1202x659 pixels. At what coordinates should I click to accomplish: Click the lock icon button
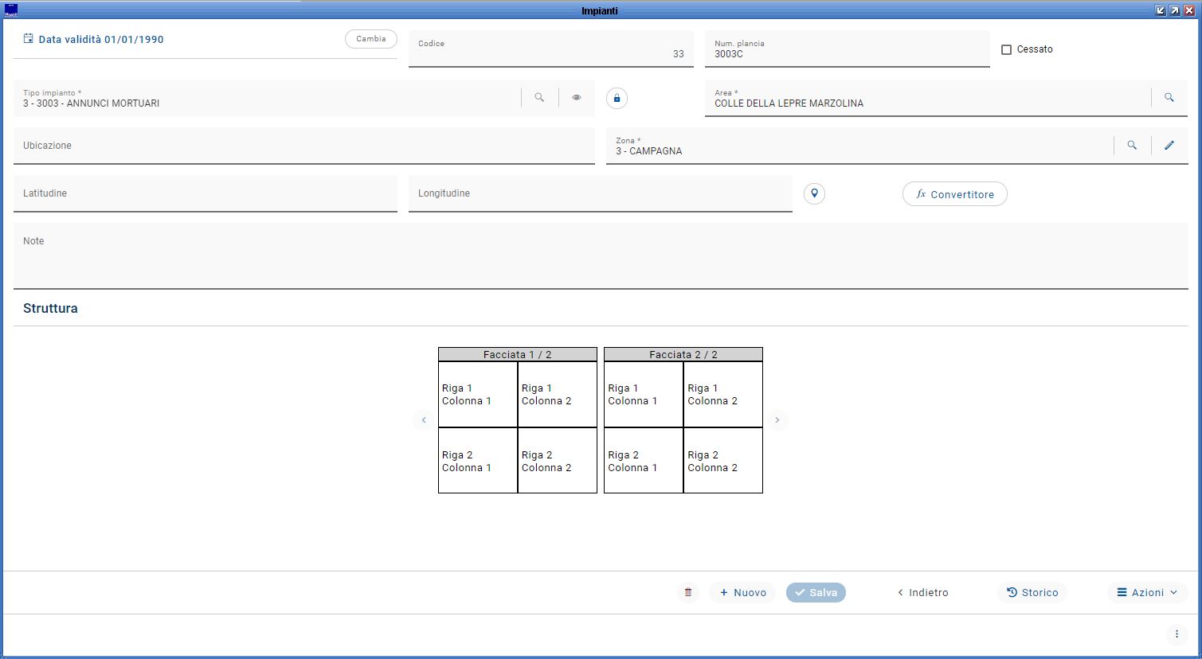click(x=617, y=98)
